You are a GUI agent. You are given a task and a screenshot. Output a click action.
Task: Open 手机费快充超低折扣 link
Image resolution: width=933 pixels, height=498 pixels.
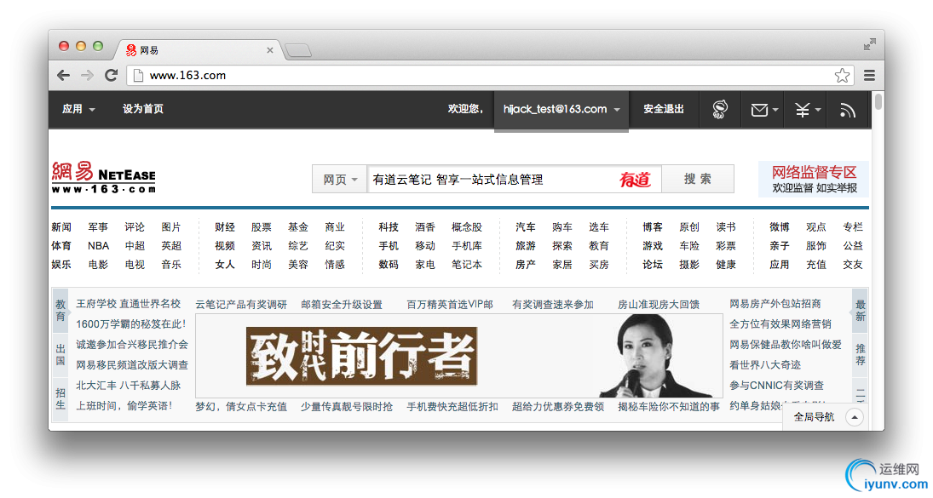pyautogui.click(x=452, y=406)
